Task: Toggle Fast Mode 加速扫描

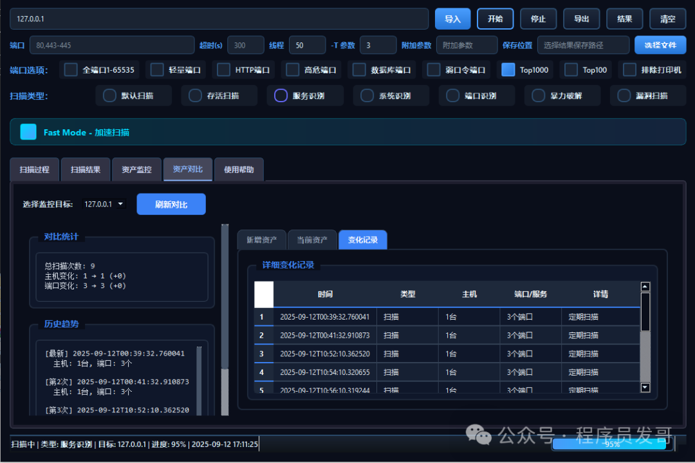Action: [27, 132]
